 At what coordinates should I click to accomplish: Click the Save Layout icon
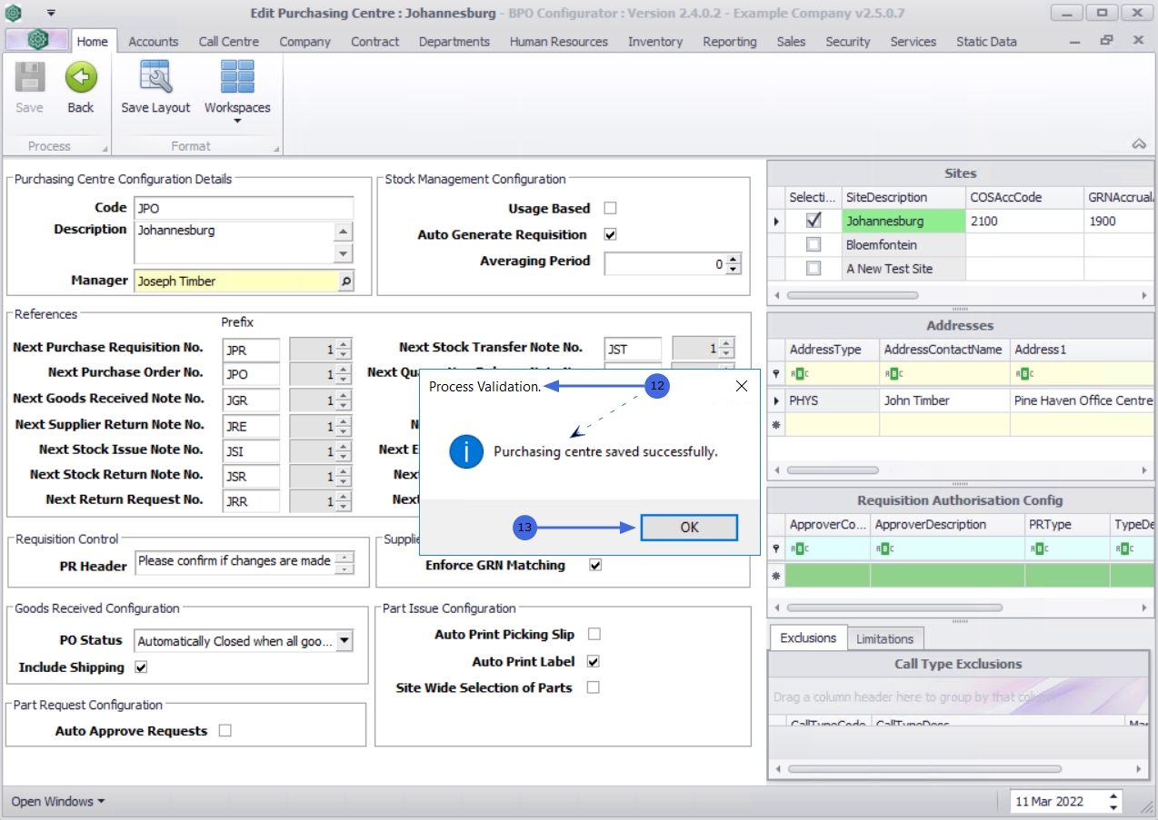155,78
